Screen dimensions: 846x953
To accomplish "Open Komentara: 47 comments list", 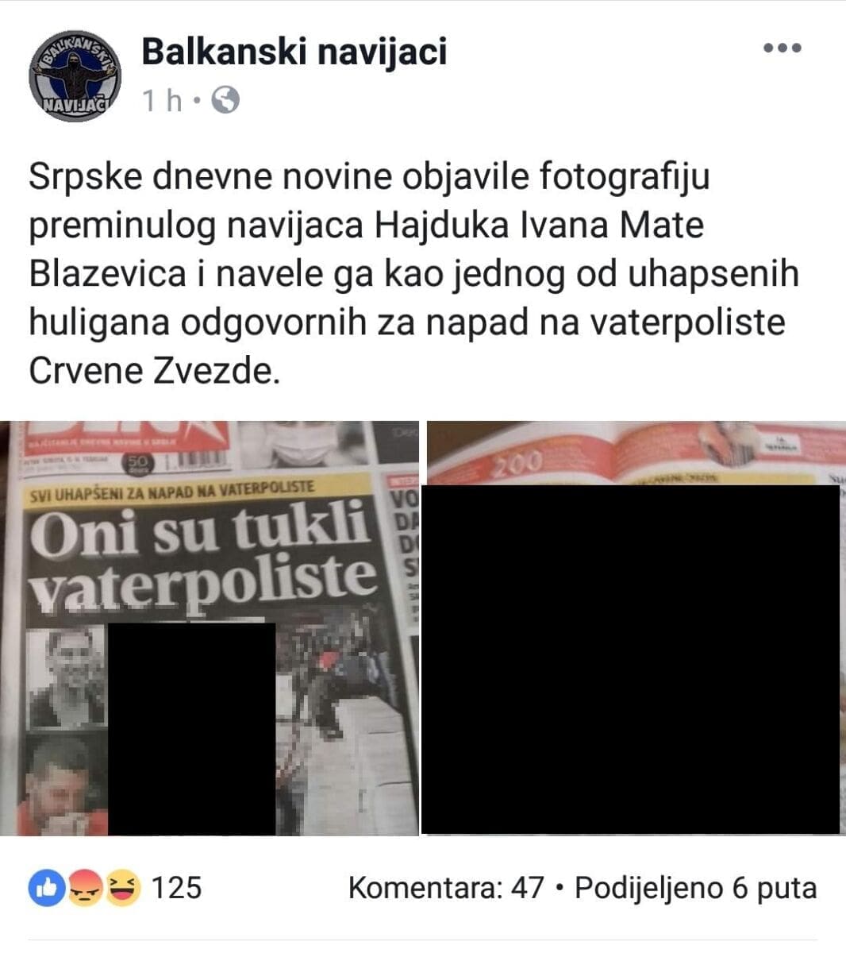I will (x=446, y=887).
